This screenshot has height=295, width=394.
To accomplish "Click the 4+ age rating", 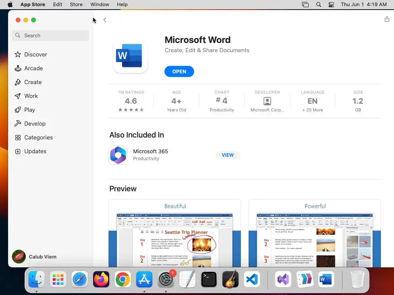I will pyautogui.click(x=176, y=101).
